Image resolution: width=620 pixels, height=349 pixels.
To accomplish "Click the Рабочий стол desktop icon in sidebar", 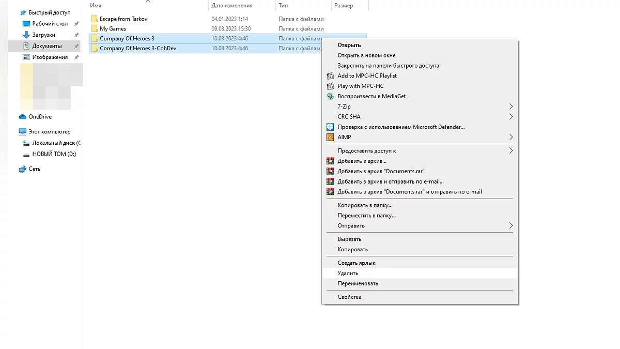I will click(27, 24).
